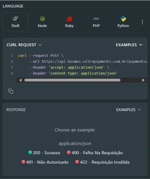The image size is (150, 179).
Task: Click the 'accept: application/json' header text
Action: tap(77, 67)
